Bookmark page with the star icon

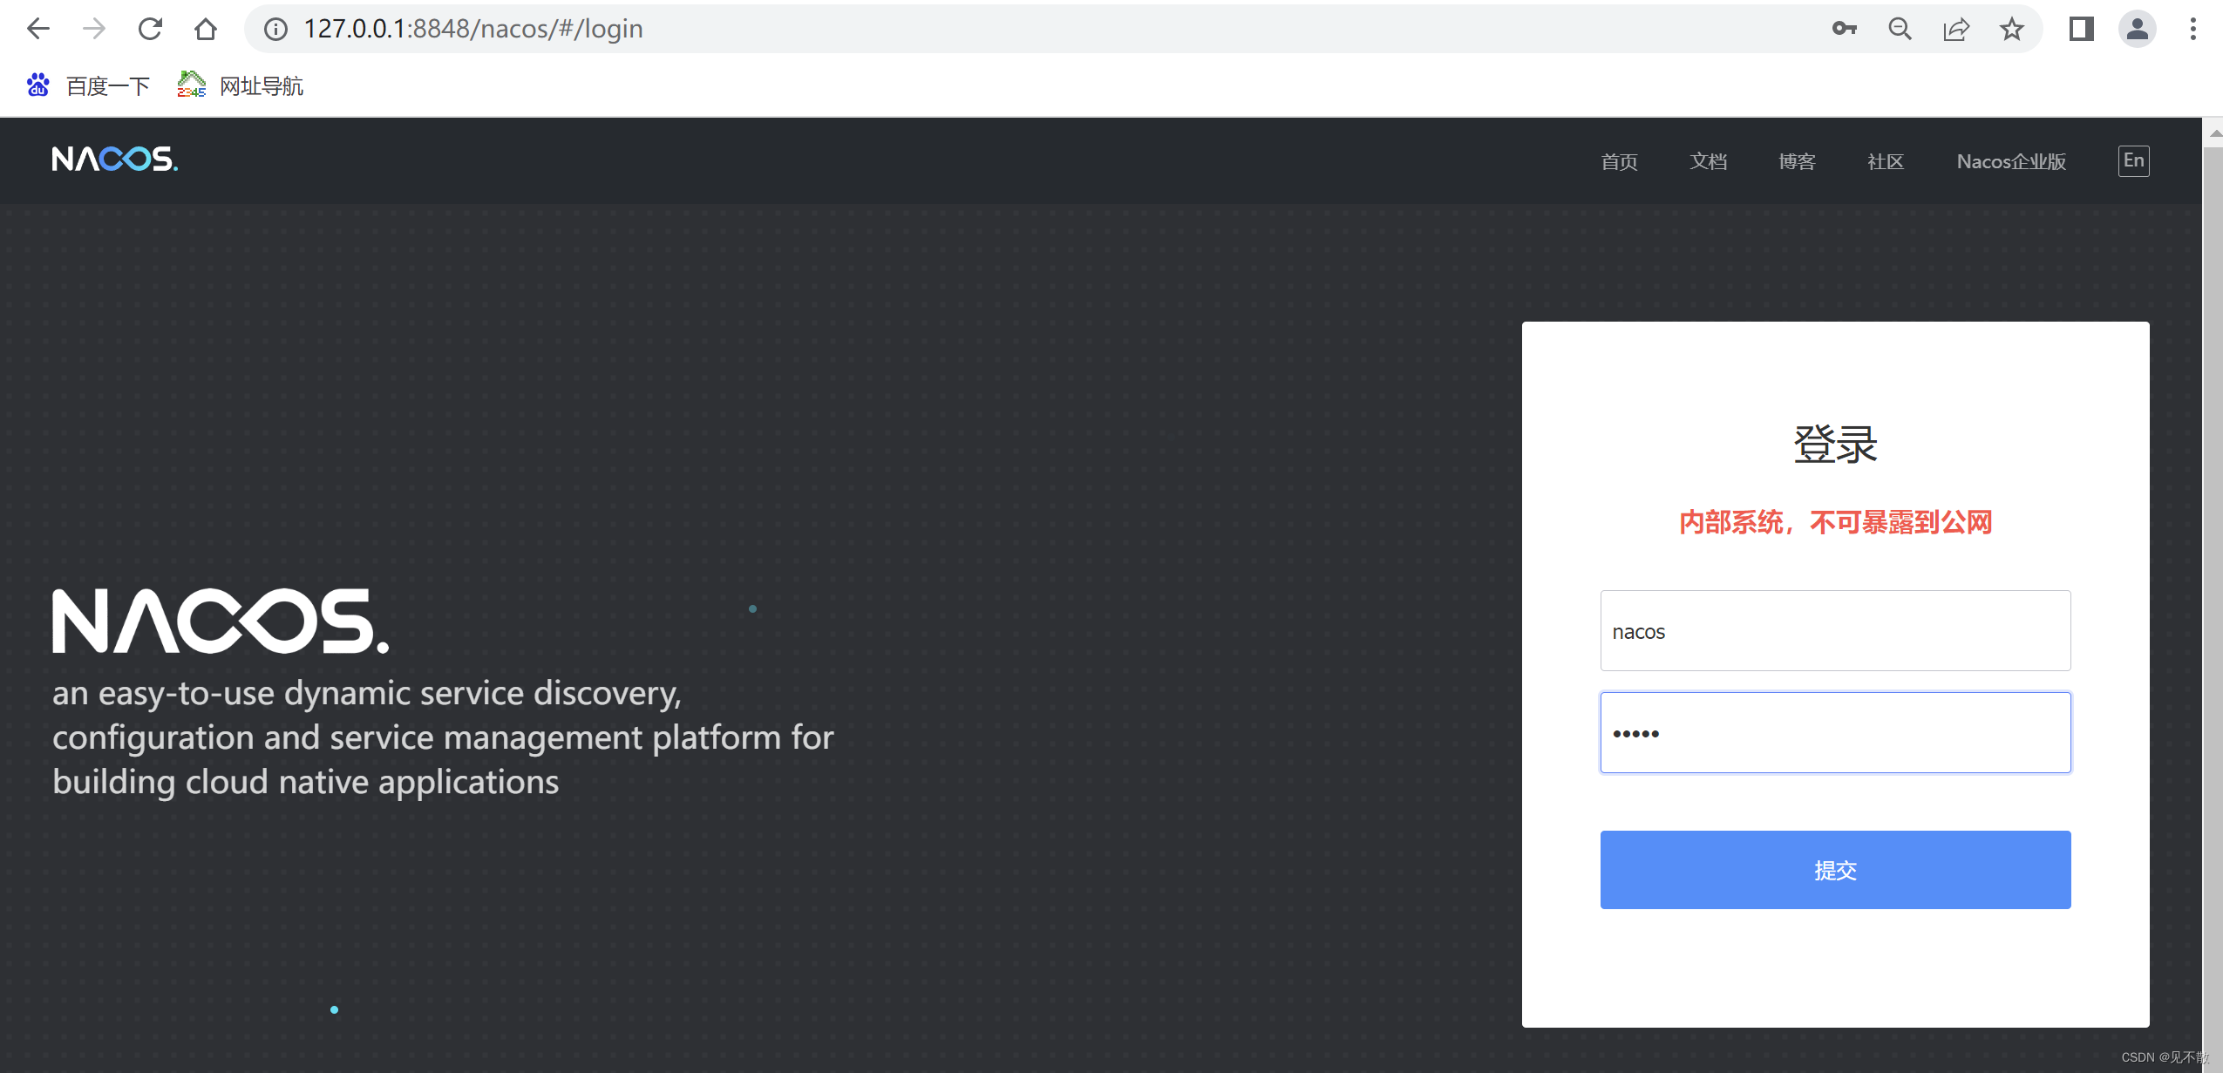(x=2011, y=29)
